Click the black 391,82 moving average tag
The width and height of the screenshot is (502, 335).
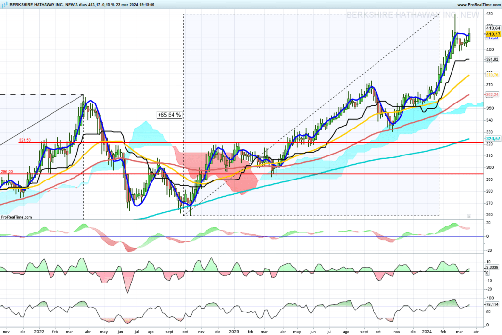click(492, 59)
